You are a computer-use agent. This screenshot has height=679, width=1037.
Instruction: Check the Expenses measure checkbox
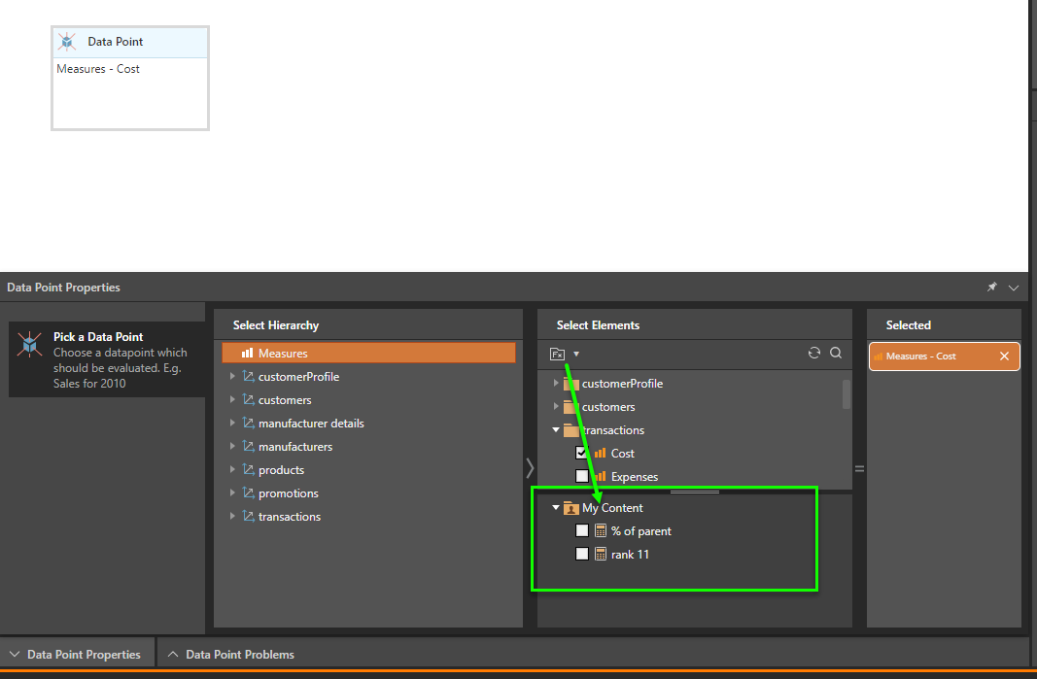(582, 477)
